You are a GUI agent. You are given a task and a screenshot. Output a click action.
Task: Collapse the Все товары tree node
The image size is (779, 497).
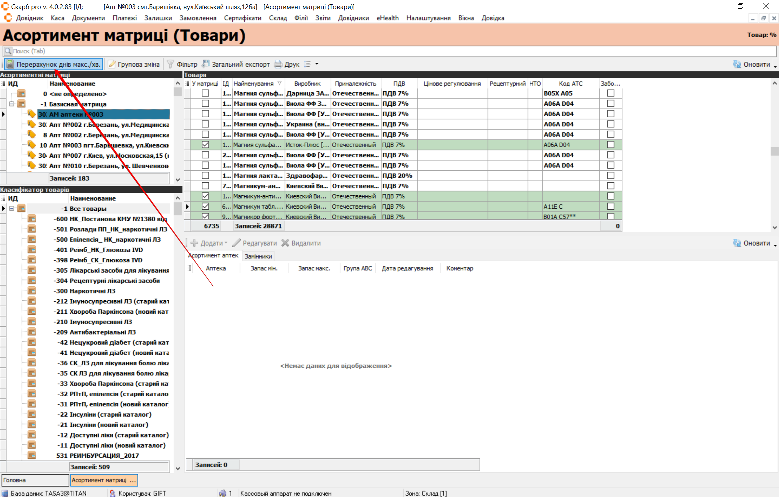coord(12,209)
